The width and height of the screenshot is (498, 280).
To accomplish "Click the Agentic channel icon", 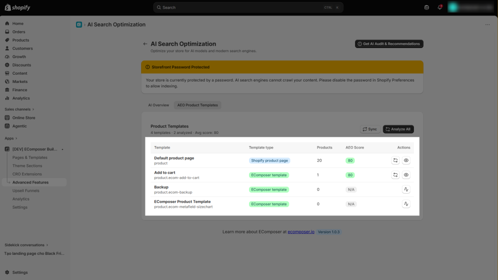I will click(7, 126).
